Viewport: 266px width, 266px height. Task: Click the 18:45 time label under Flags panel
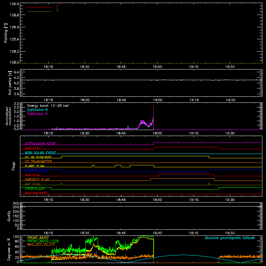(x=121, y=200)
